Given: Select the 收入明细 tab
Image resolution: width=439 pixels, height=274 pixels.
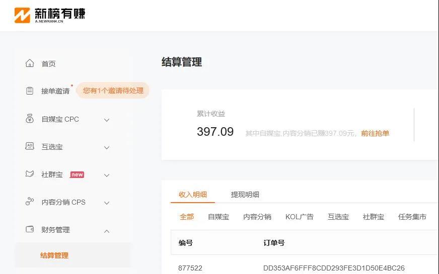Looking at the screenshot, I should point(193,195).
